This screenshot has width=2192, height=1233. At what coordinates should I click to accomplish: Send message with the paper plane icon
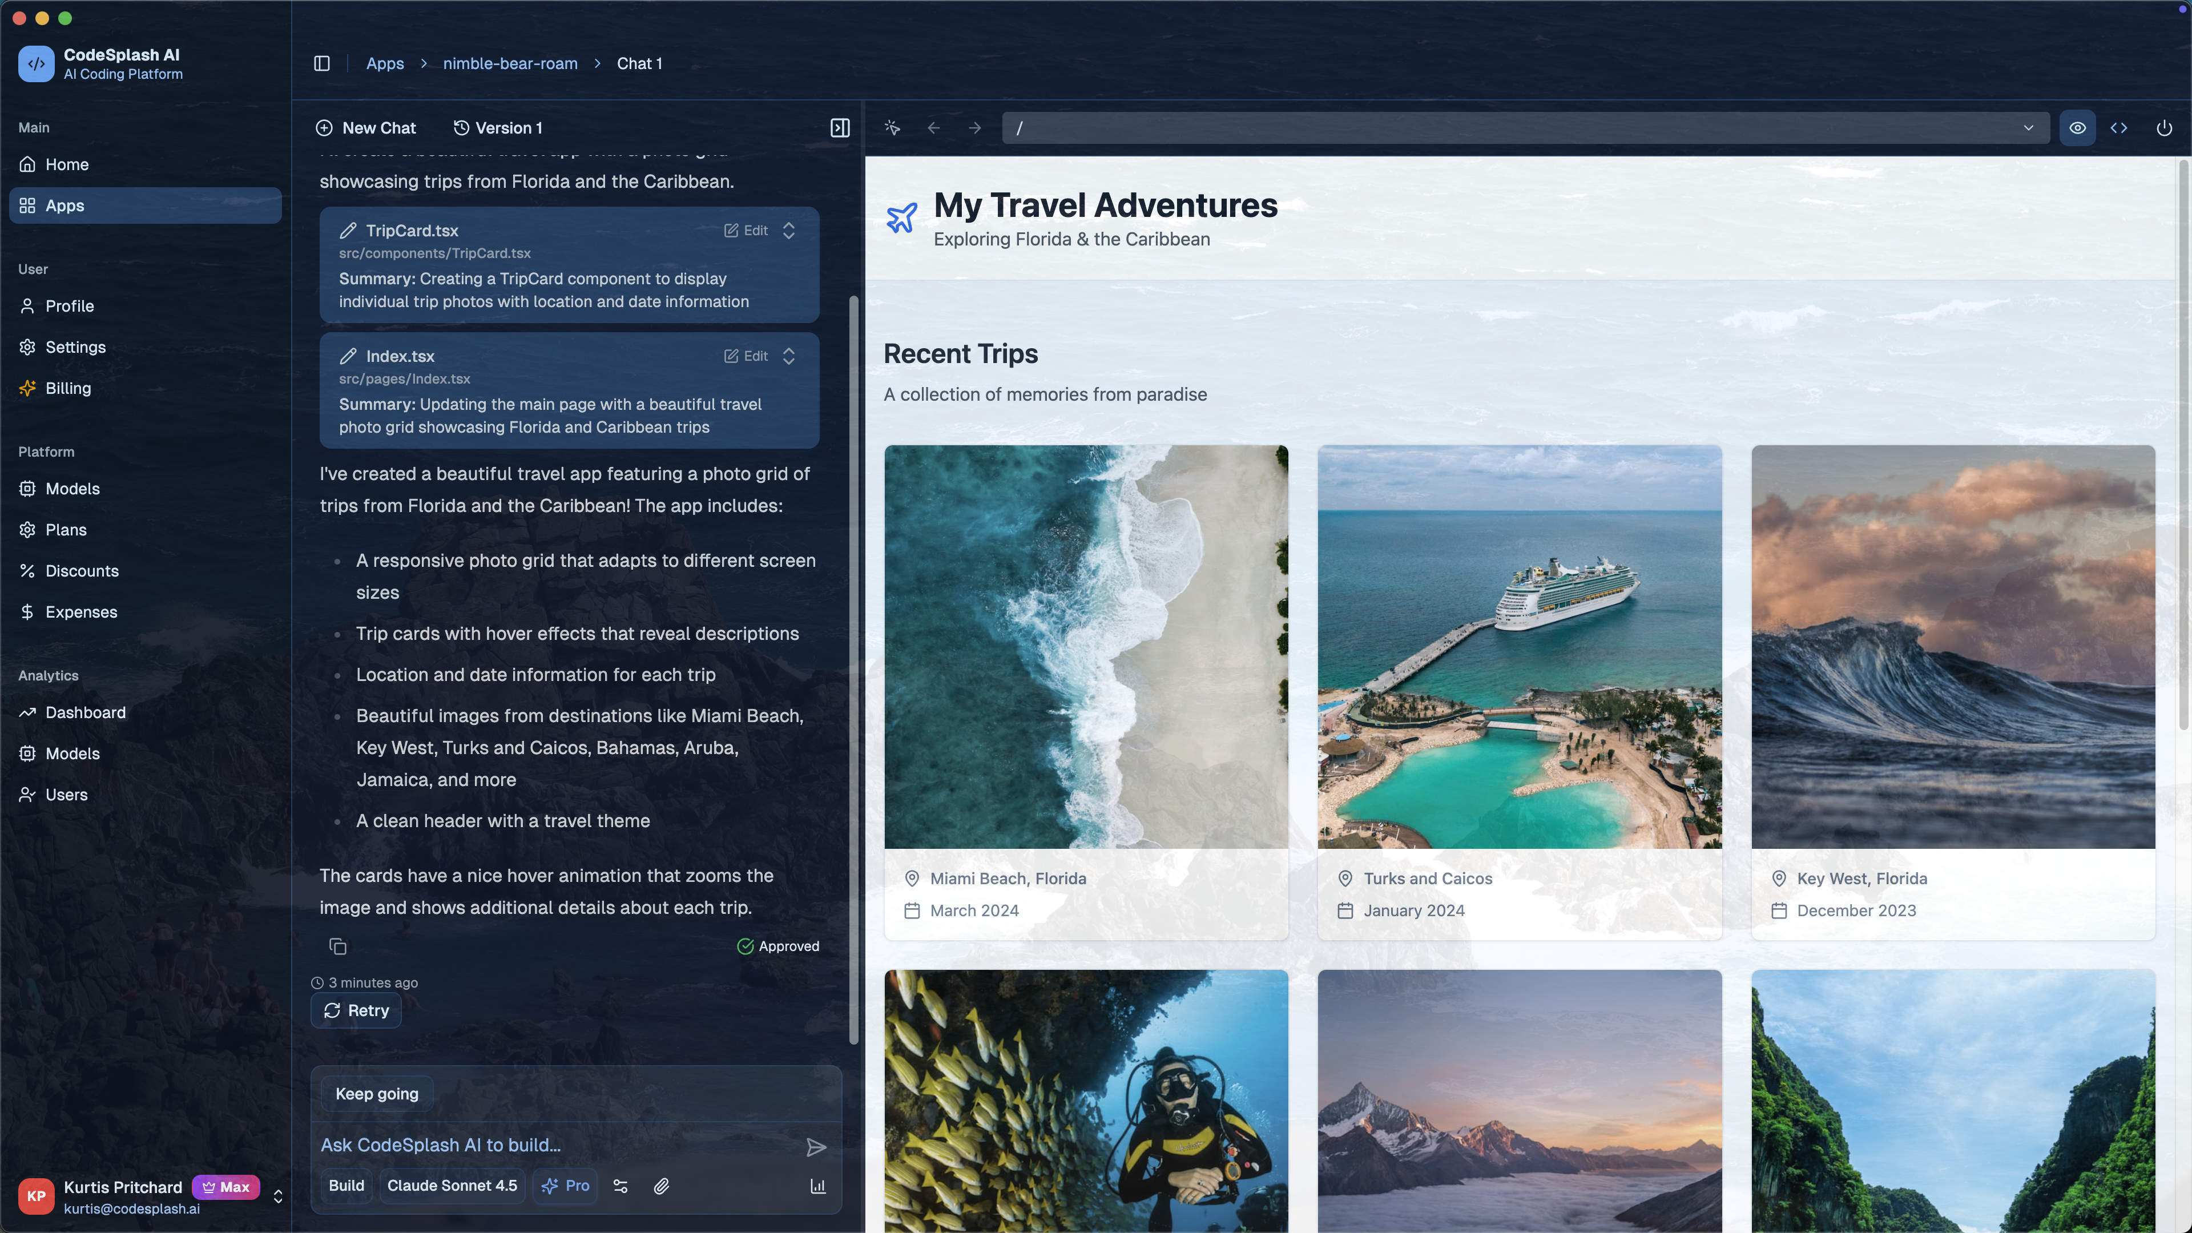point(815,1147)
